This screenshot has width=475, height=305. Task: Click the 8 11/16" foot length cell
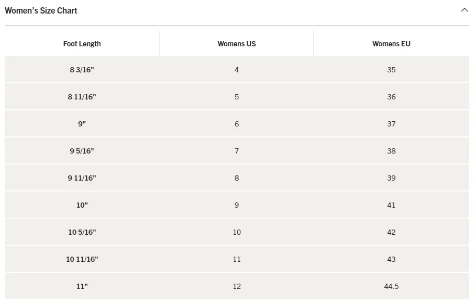coord(82,97)
